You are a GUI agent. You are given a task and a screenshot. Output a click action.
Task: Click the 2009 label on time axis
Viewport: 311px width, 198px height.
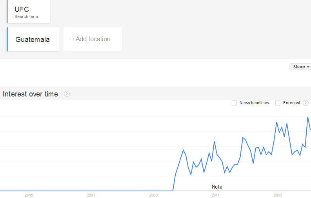153,195
